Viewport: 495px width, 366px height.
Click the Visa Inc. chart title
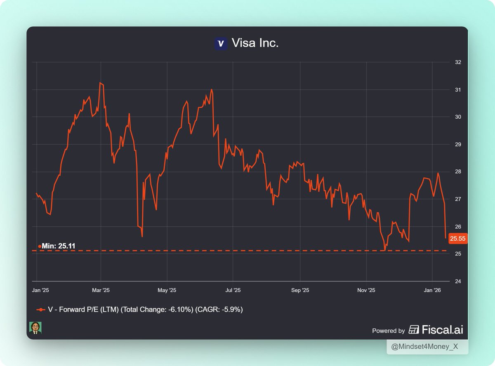[x=255, y=43]
